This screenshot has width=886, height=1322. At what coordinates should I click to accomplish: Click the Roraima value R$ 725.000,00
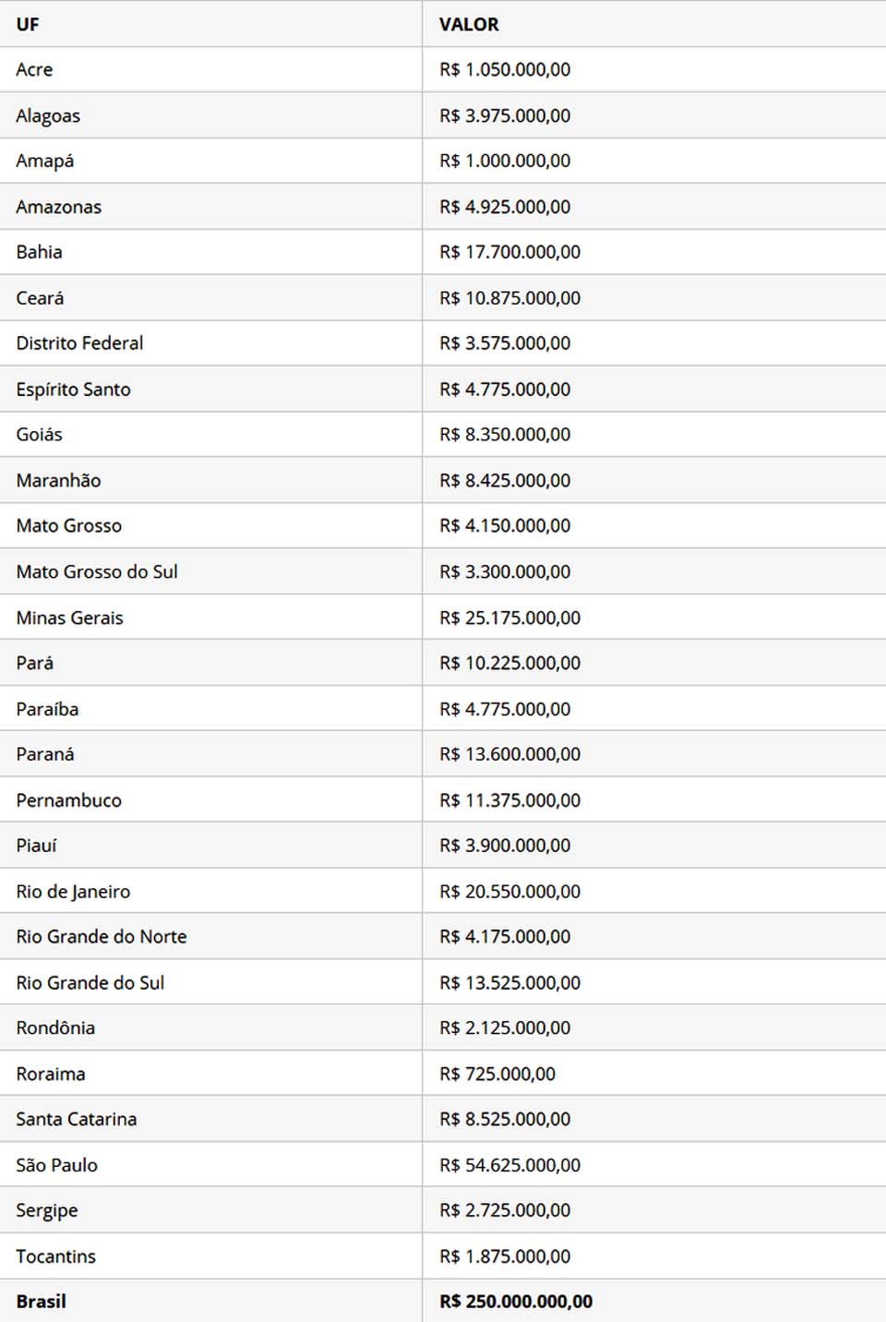click(x=497, y=1074)
